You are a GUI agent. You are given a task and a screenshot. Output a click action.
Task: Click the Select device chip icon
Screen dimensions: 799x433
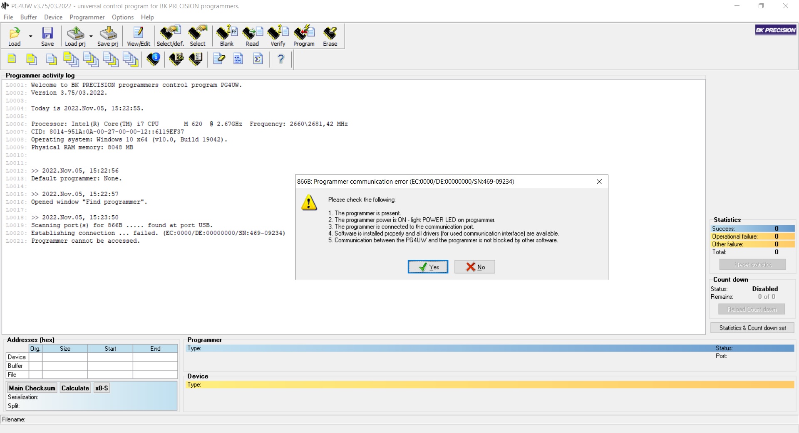pyautogui.click(x=198, y=36)
